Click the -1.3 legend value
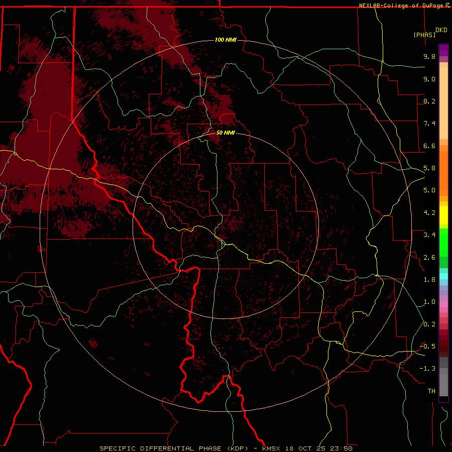452x452 pixels. point(427,369)
